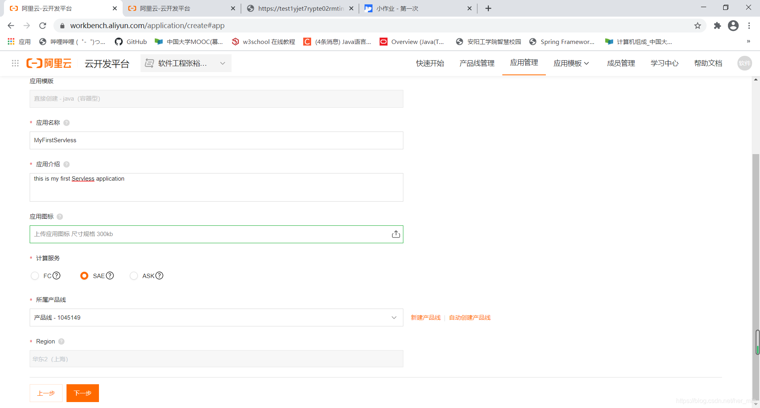Select the SAE compute service option
This screenshot has width=760, height=408.
click(x=84, y=276)
